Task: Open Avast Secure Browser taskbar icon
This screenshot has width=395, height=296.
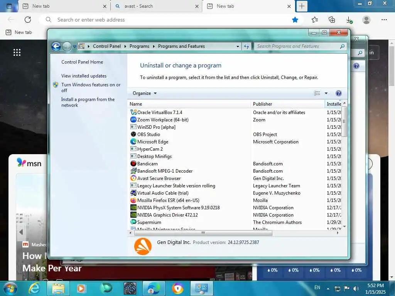Action: click(177, 288)
